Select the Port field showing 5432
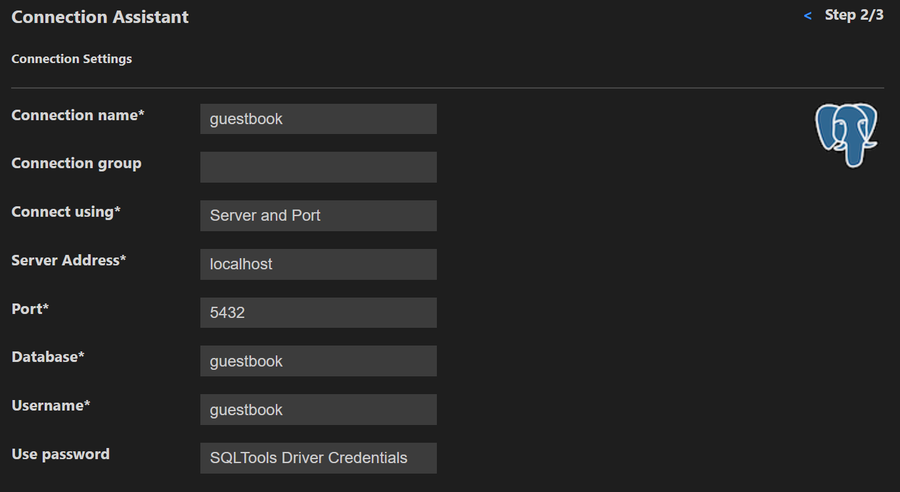 pyautogui.click(x=318, y=313)
